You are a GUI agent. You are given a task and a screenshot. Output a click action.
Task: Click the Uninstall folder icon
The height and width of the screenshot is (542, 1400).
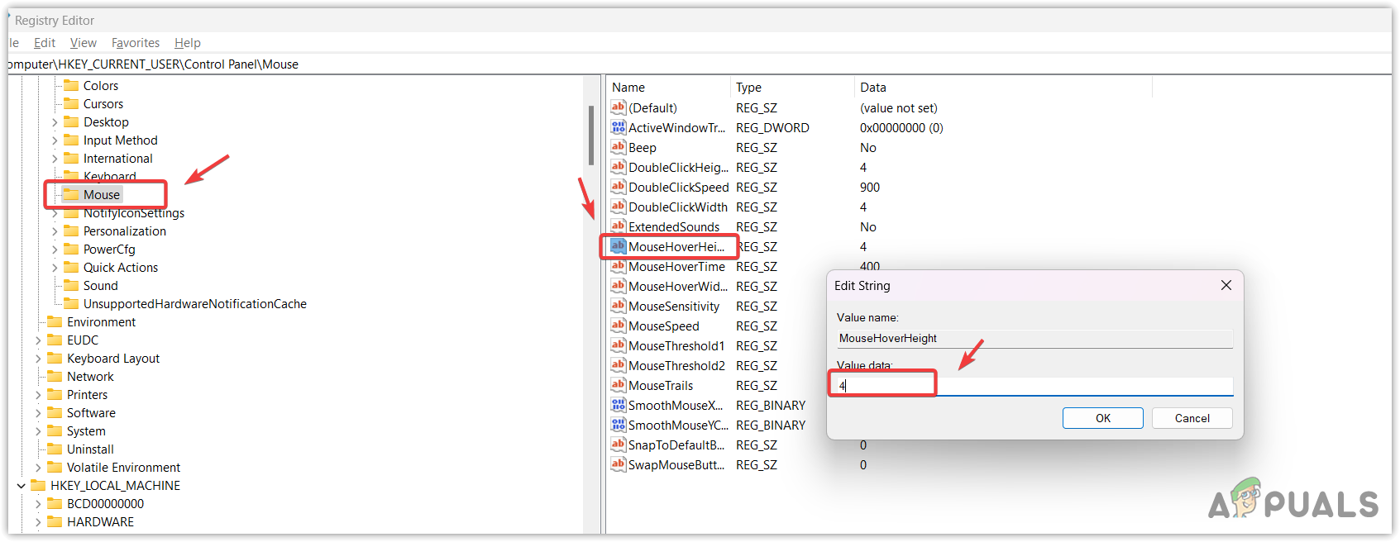coord(55,449)
